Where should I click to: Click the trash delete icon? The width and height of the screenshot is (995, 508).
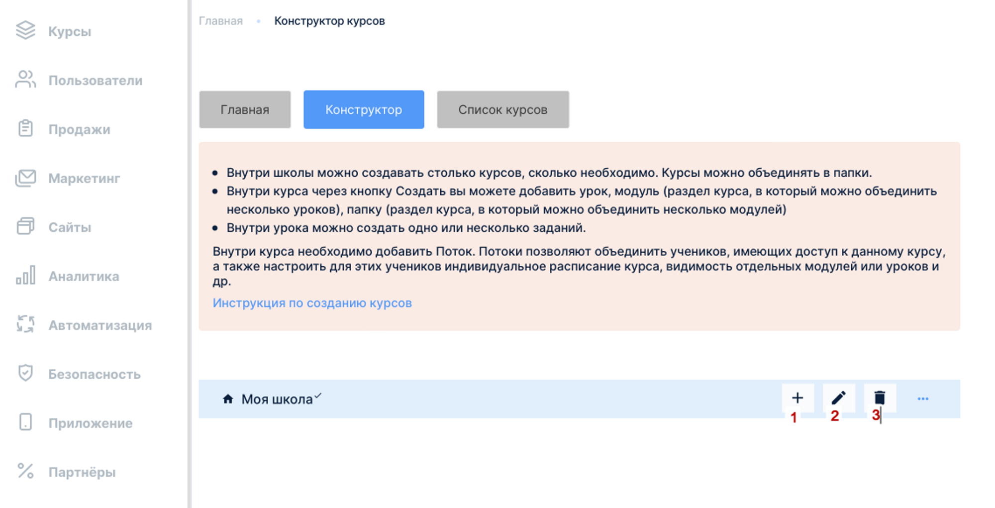(x=880, y=398)
